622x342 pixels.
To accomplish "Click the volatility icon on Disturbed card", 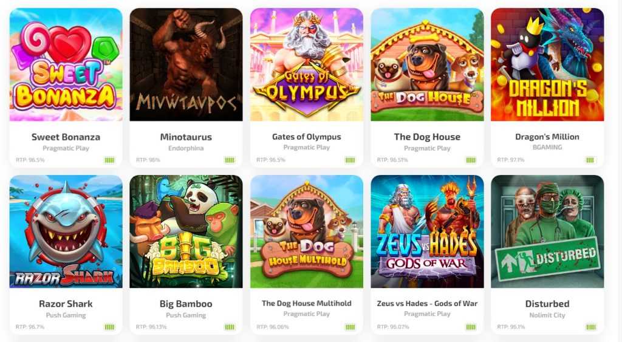I will pos(591,327).
